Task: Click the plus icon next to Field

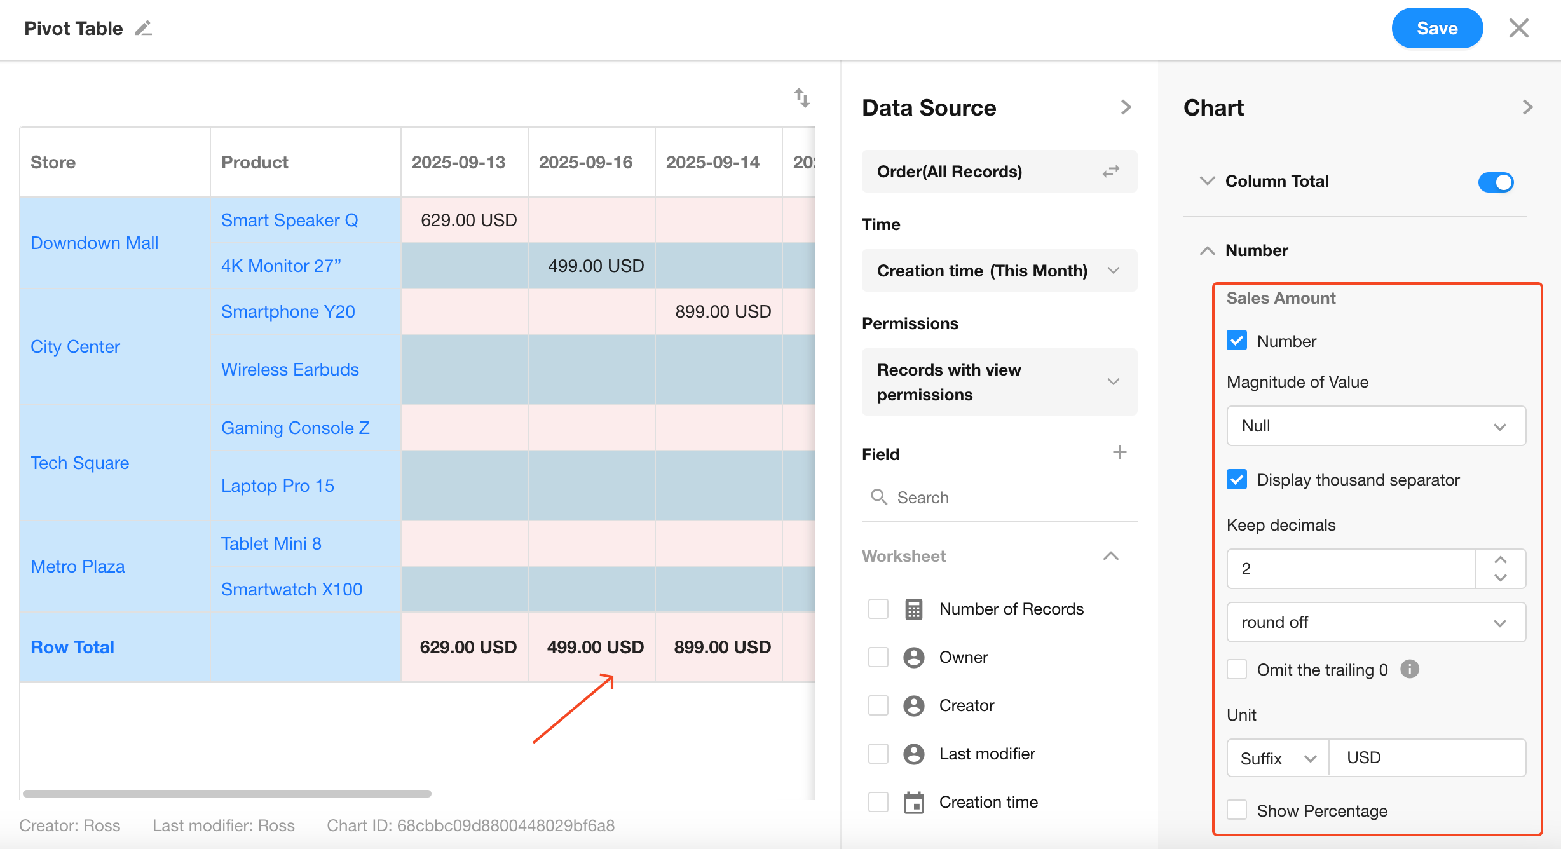Action: [1119, 453]
